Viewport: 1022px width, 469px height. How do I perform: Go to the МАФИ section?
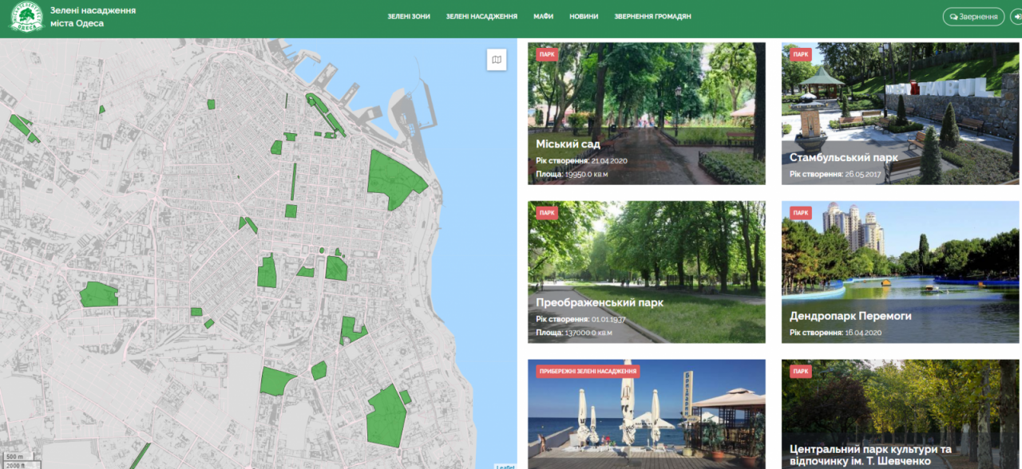point(544,17)
